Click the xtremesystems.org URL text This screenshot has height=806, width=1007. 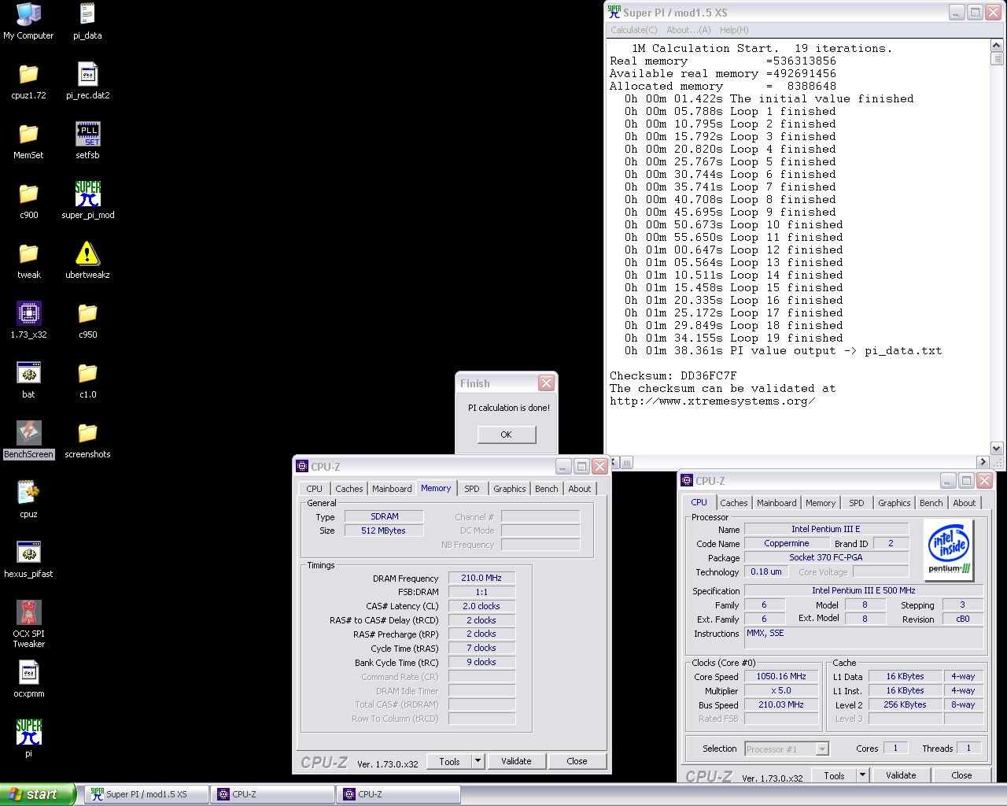click(712, 401)
